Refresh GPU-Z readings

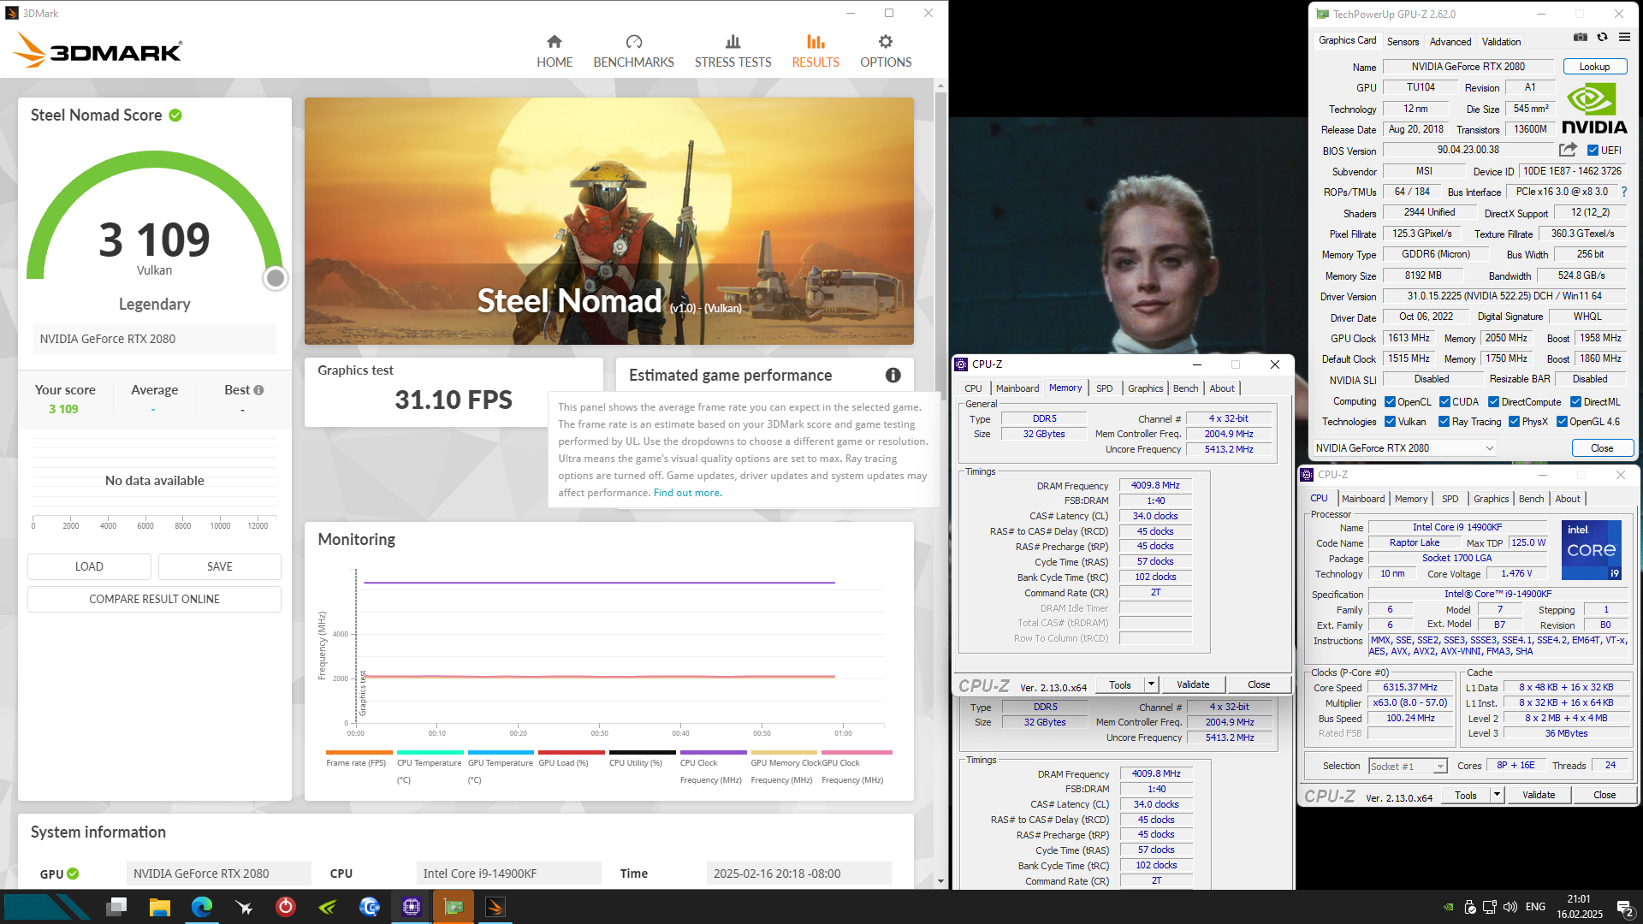(x=1602, y=38)
